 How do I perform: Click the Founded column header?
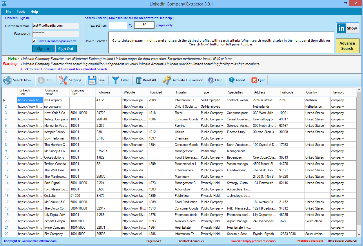pos(161,92)
